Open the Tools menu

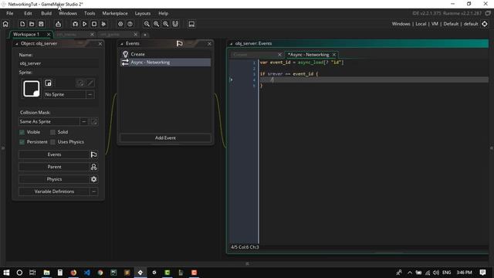90,13
